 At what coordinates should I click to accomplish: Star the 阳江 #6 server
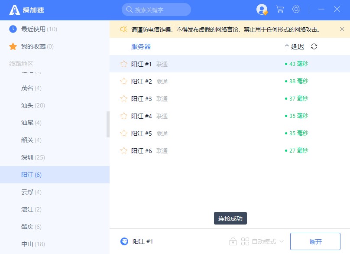pos(124,151)
